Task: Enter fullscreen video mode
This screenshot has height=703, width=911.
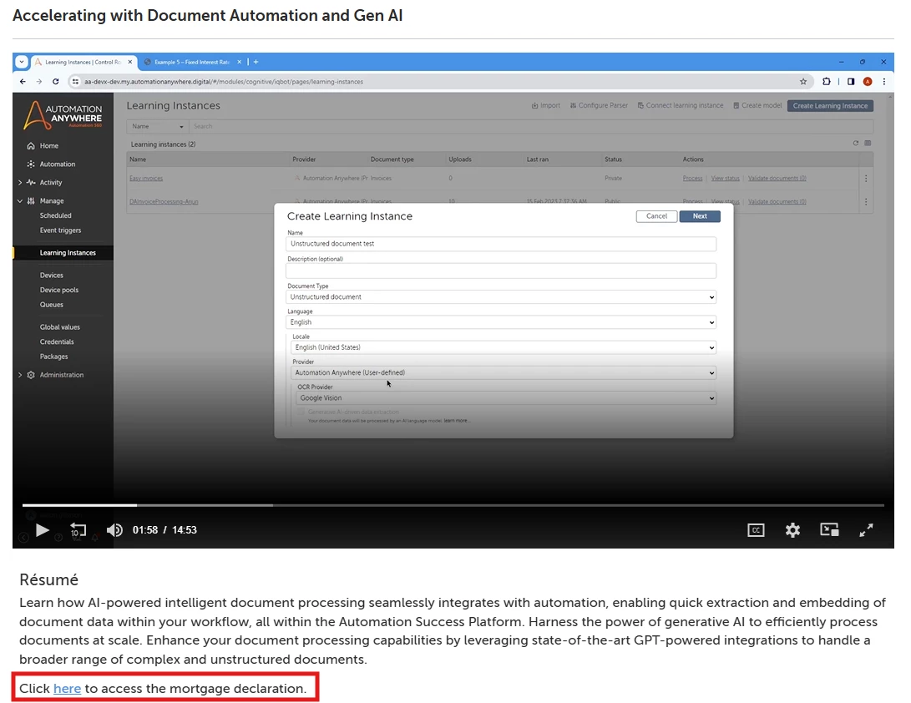Action: point(866,530)
